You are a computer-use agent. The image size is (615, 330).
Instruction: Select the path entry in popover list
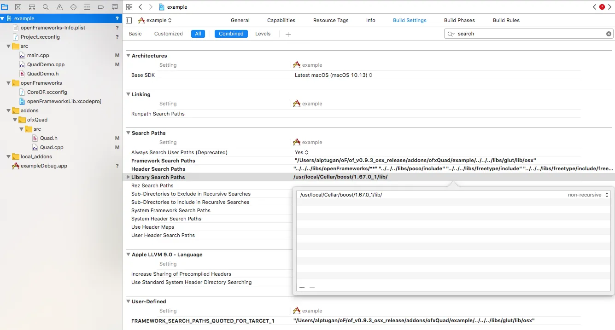click(453, 195)
